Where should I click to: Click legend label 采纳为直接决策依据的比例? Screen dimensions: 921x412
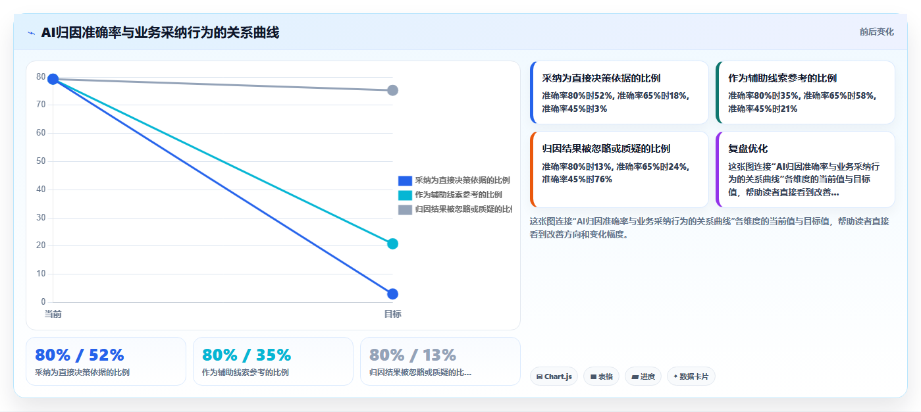pos(462,180)
